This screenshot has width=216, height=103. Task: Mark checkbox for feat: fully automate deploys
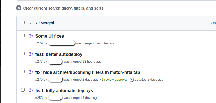23,90
